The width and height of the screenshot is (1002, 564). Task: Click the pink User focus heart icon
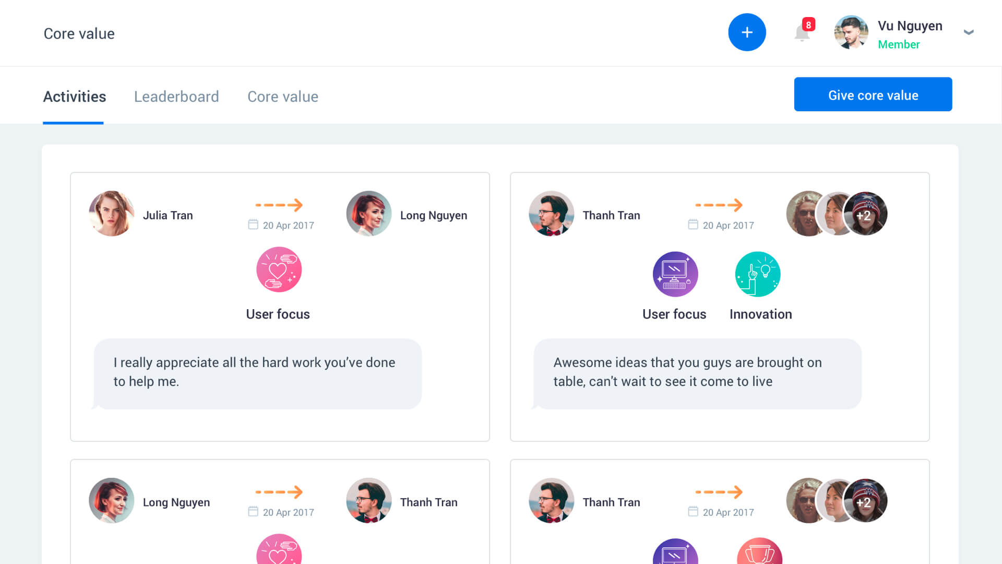pos(279,269)
